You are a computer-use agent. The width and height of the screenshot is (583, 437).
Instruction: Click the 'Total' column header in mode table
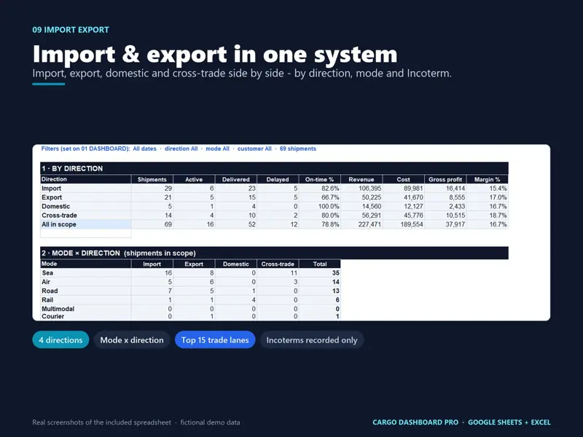pyautogui.click(x=319, y=264)
